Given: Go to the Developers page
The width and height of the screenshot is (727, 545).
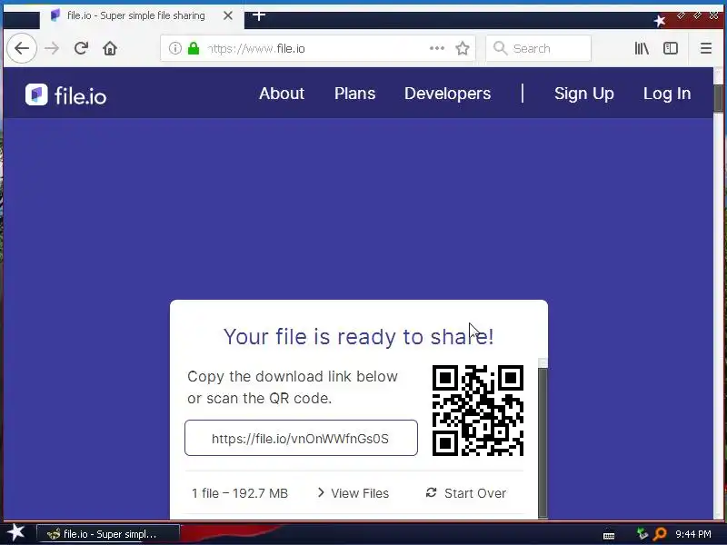Looking at the screenshot, I should pyautogui.click(x=447, y=94).
